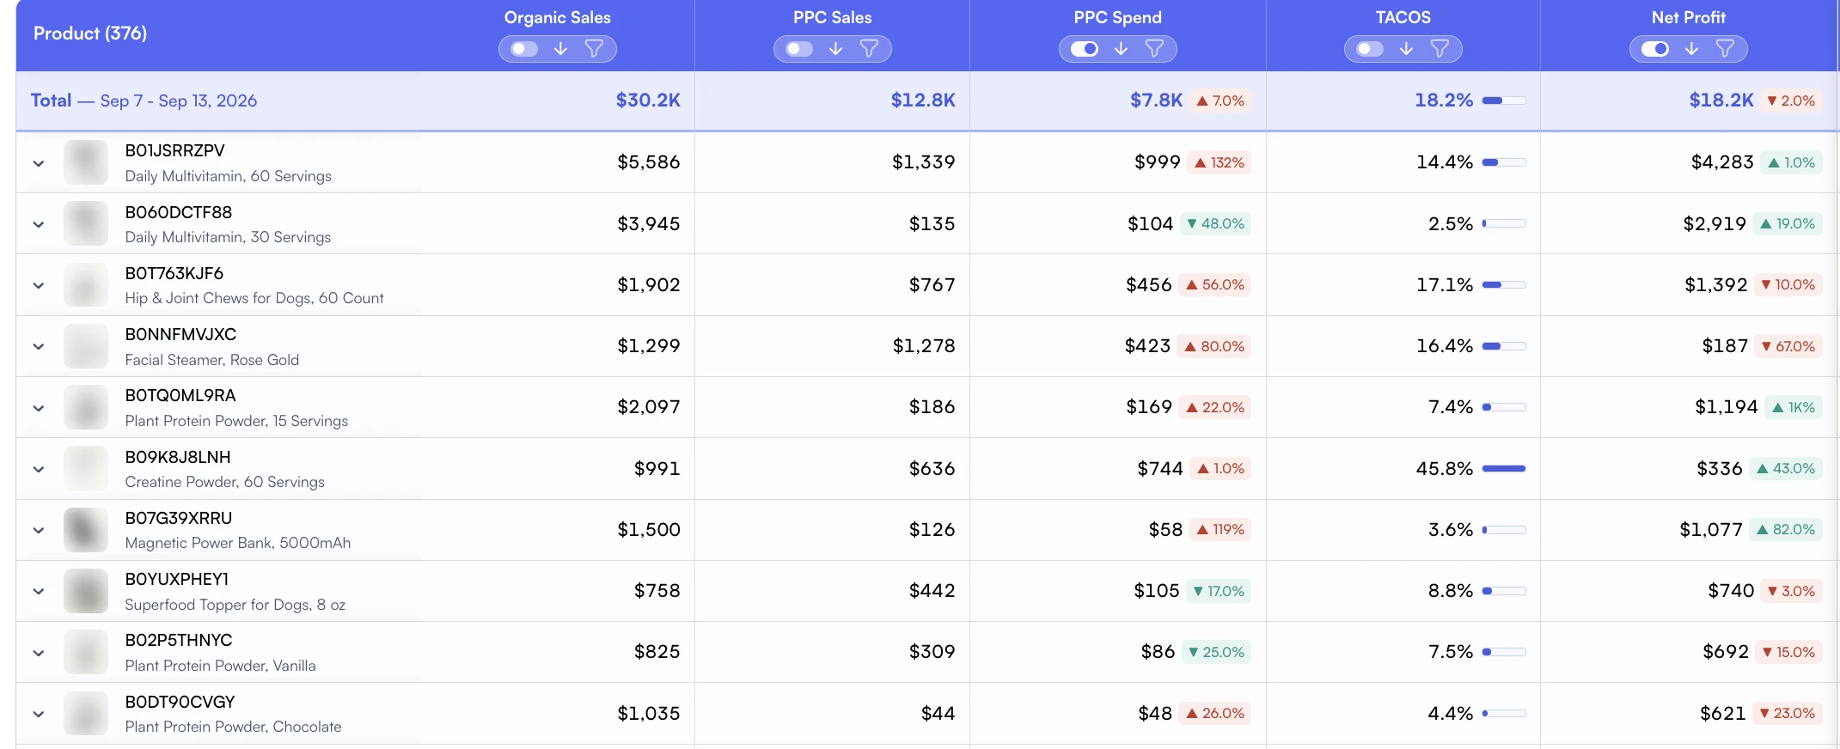Open the PPC Sales filter funnel
Screen dimensions: 1840x749
(869, 49)
